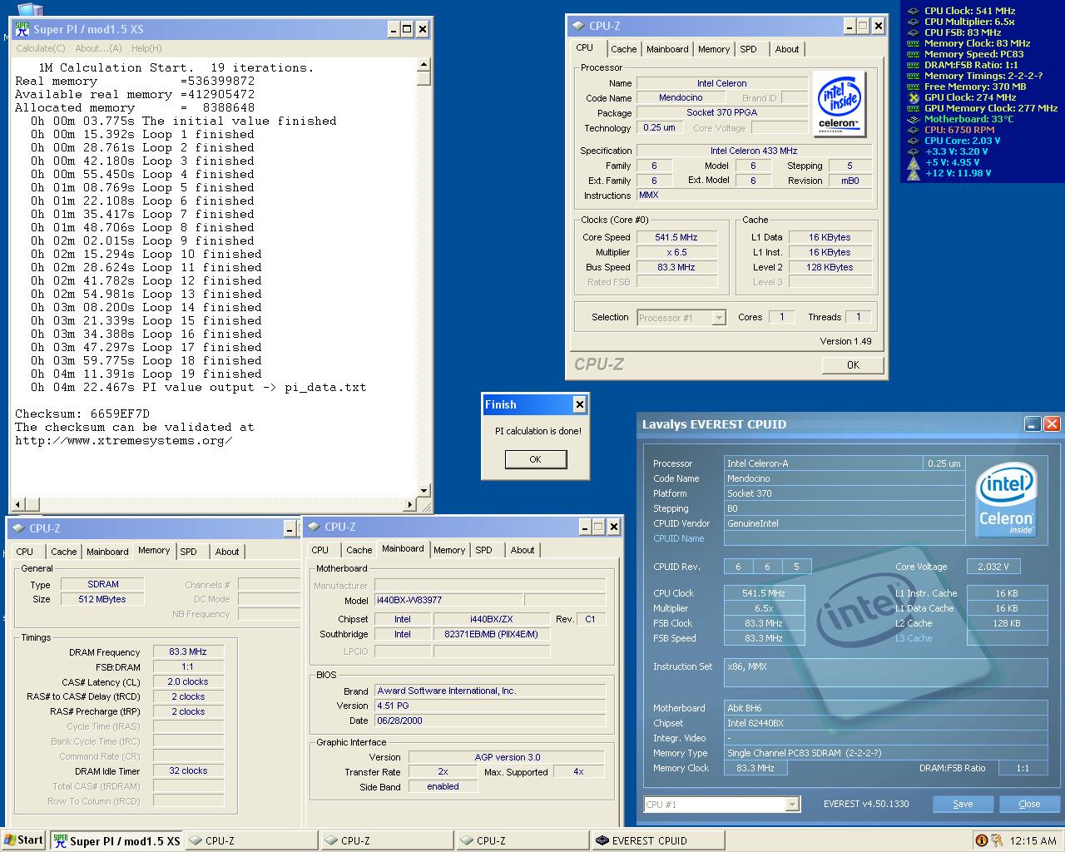The width and height of the screenshot is (1065, 852).
Task: Open the CPU #1 dropdown in EVEREST
Action: (792, 804)
